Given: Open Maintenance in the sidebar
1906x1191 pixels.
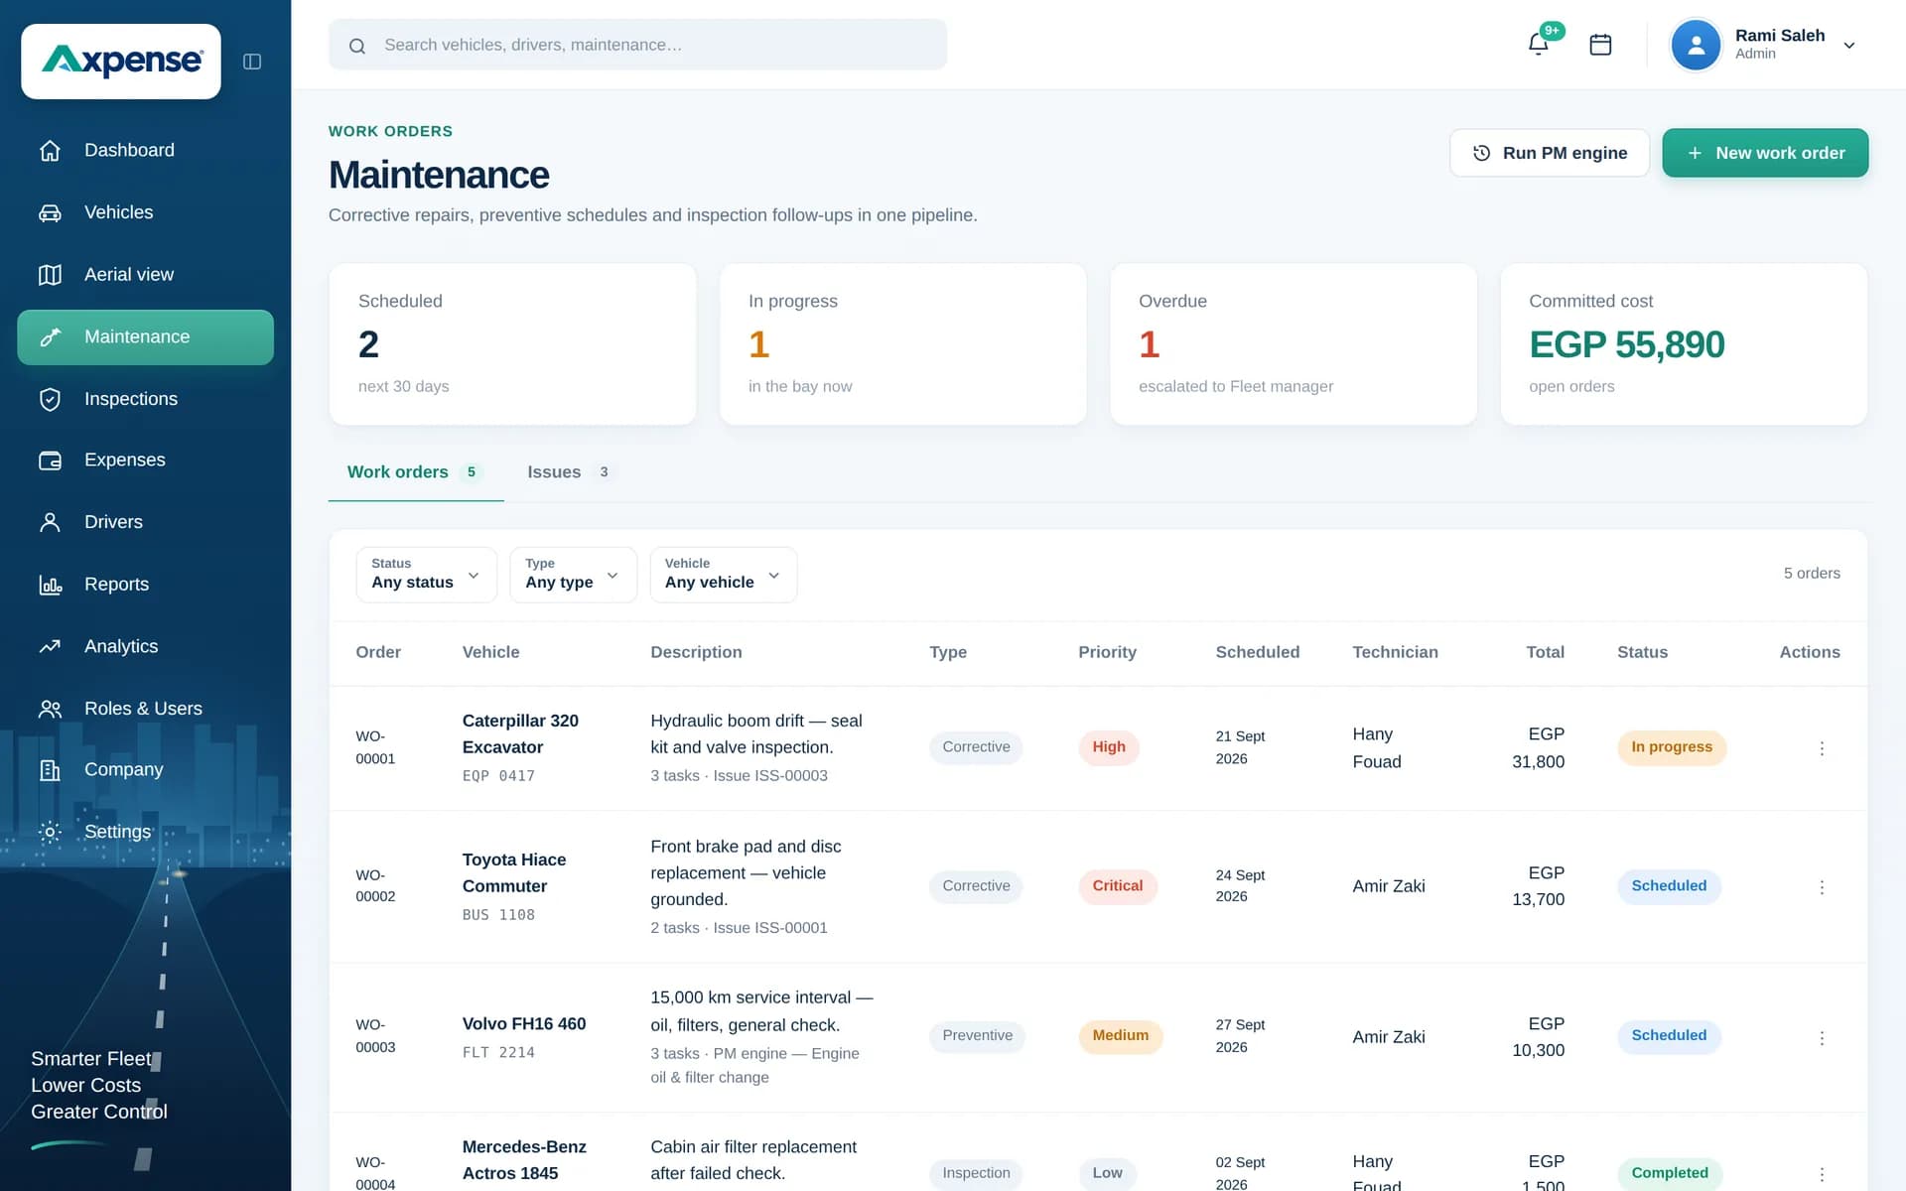Looking at the screenshot, I should click(x=146, y=337).
